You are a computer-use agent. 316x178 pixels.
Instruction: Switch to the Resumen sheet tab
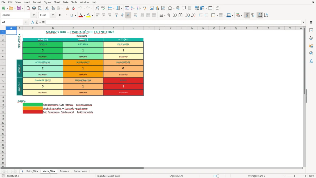[x=64, y=171]
